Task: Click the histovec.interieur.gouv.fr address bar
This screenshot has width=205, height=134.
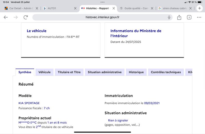Action: point(102,17)
